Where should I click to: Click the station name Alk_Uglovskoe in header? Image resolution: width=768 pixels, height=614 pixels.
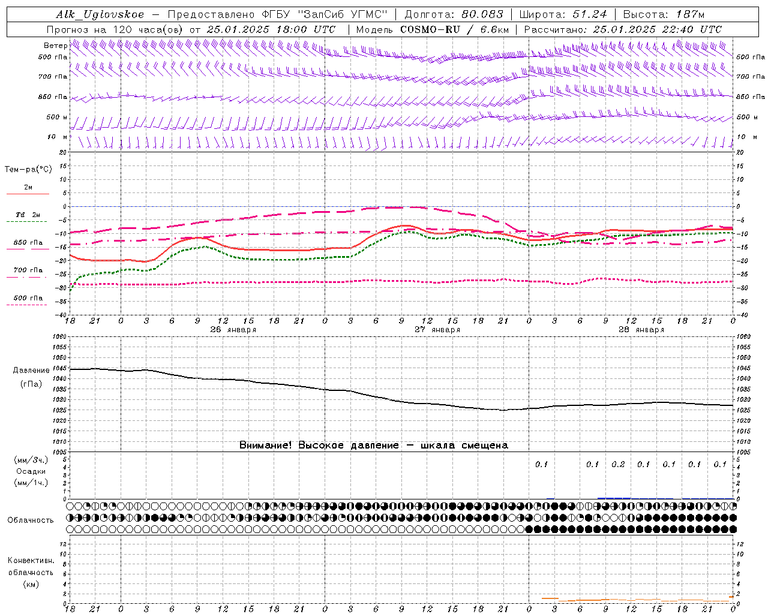pos(100,14)
